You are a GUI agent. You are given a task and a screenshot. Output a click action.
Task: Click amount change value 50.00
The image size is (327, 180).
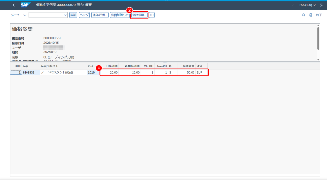click(x=186, y=72)
